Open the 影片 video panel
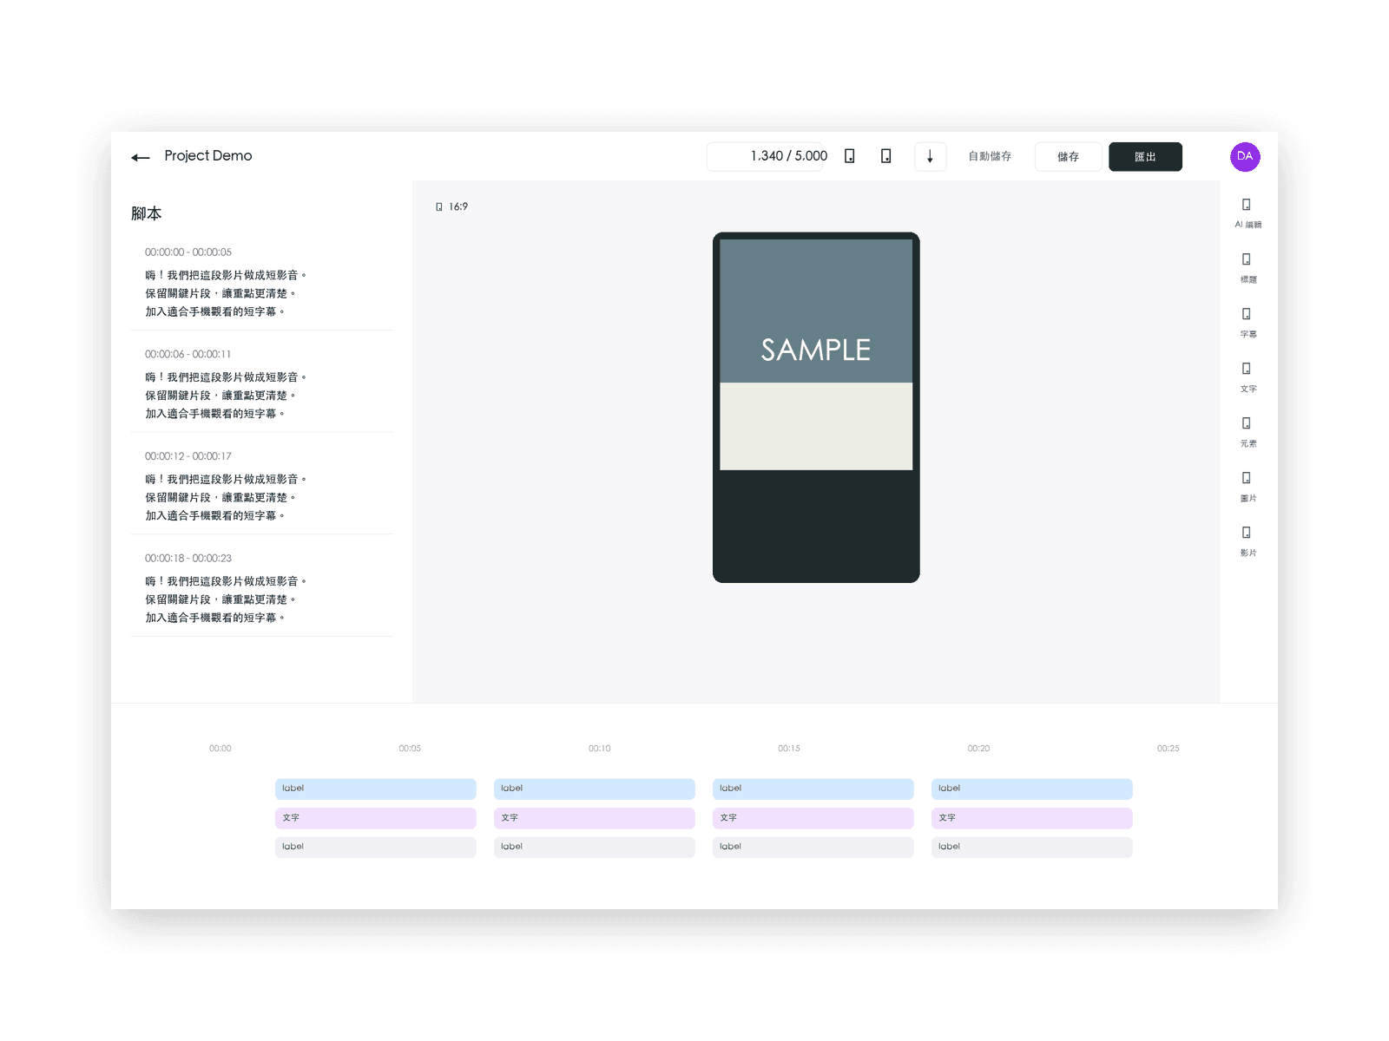This screenshot has width=1389, height=1041. coord(1247,540)
